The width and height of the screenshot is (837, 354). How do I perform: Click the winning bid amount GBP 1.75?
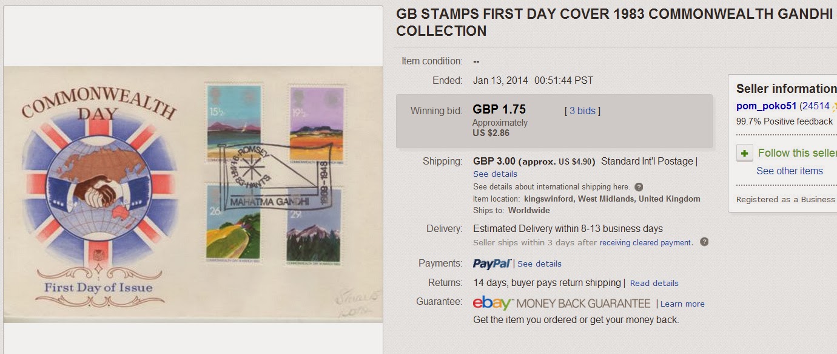click(499, 110)
